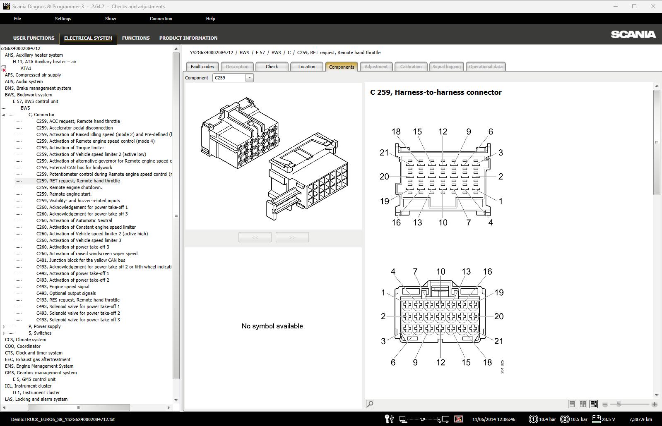The image size is (662, 426).
Task: Select the page-with-sidebar view layout
Action: click(594, 404)
